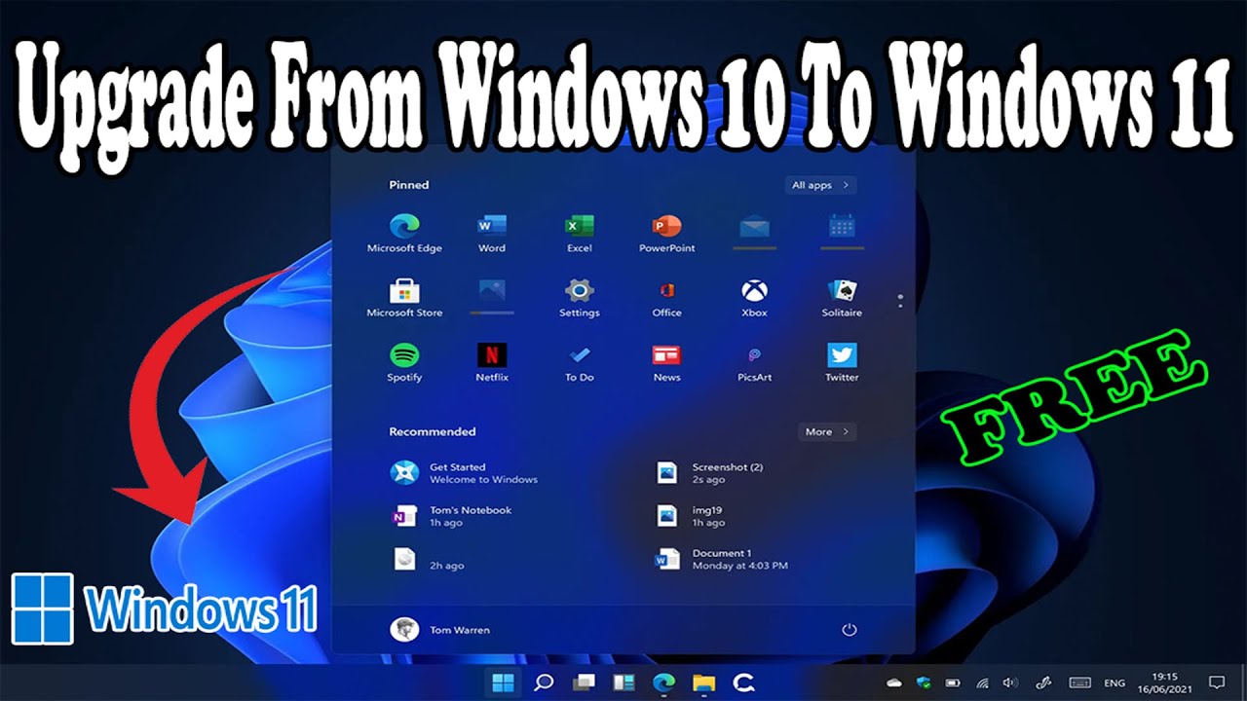Open the untitled file from 2h ago
Screen dimensions: 1247x701
pos(427,559)
